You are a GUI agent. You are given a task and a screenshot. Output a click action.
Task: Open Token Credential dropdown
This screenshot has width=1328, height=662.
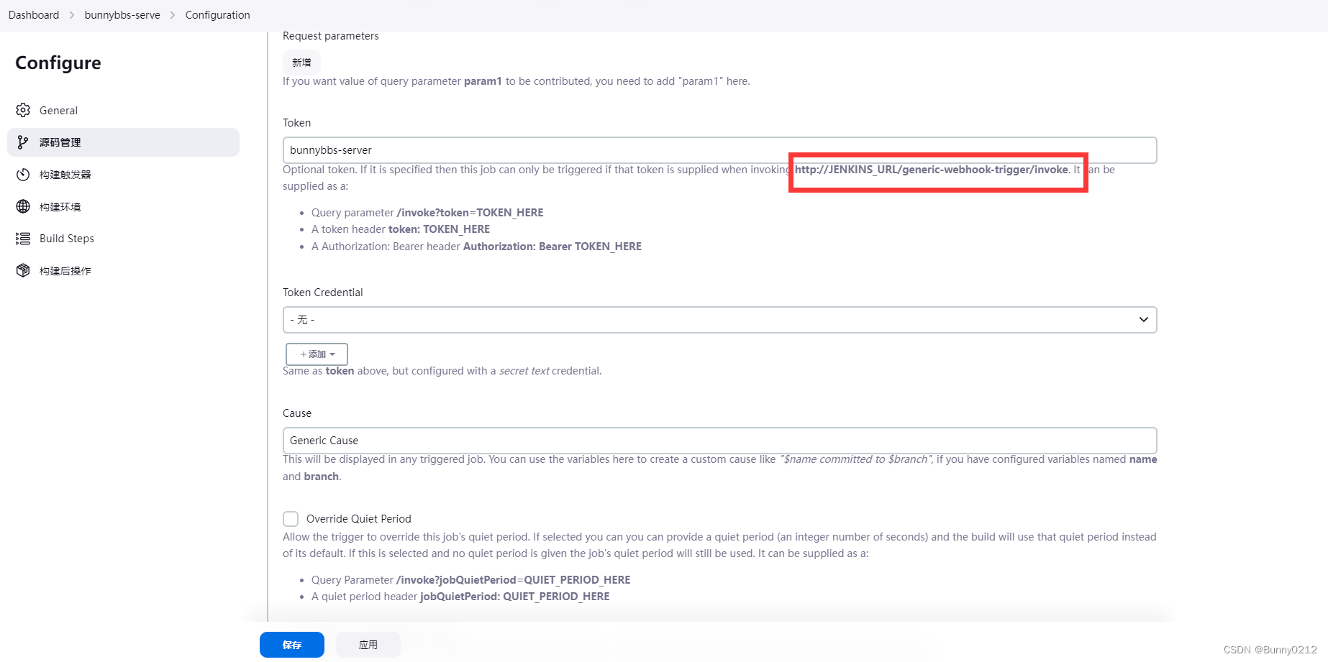click(719, 320)
